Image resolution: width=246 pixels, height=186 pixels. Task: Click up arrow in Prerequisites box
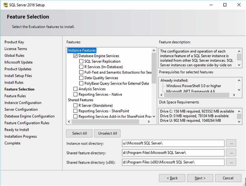click(x=239, y=81)
